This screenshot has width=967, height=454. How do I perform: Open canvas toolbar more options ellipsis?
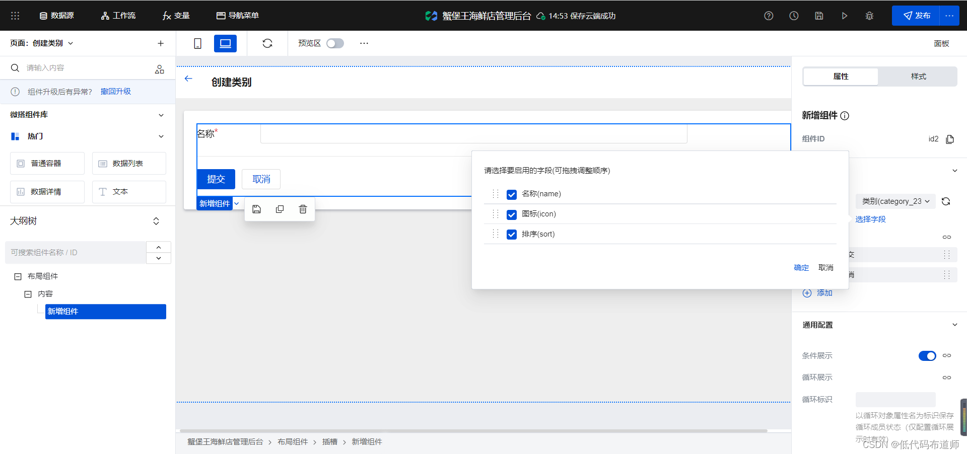point(364,43)
